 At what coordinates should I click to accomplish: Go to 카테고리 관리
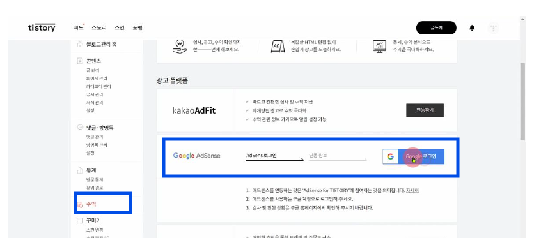point(98,86)
